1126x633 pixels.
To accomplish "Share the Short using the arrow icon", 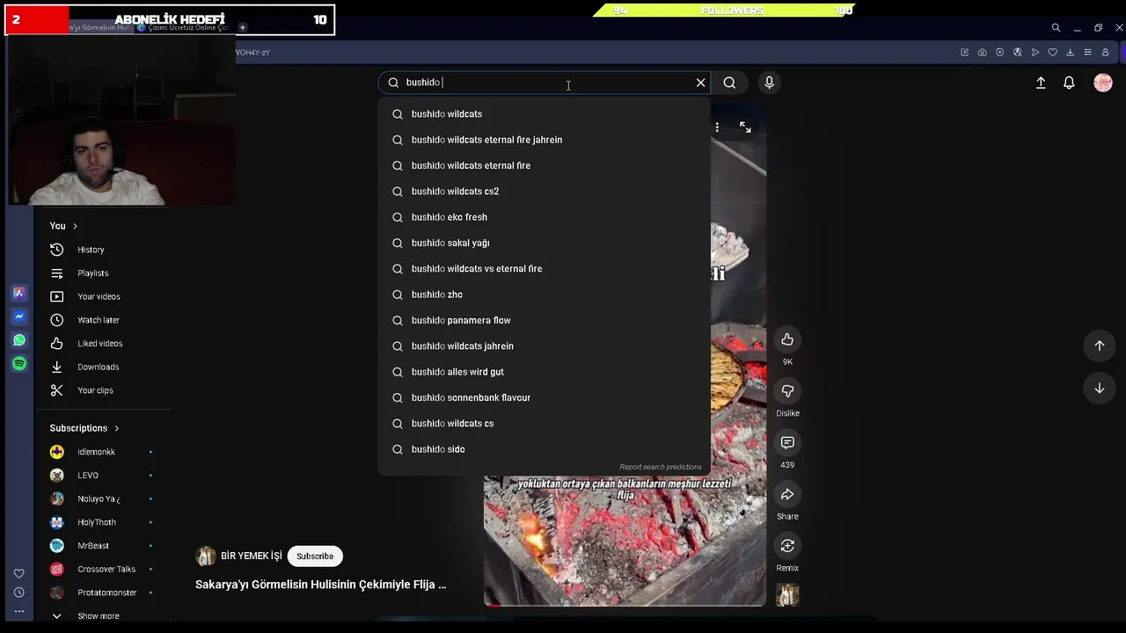I will (x=787, y=494).
